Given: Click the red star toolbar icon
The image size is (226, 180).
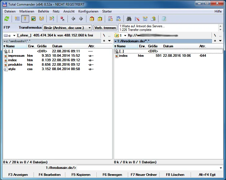Looking at the screenshot, I should [x=62, y=19].
